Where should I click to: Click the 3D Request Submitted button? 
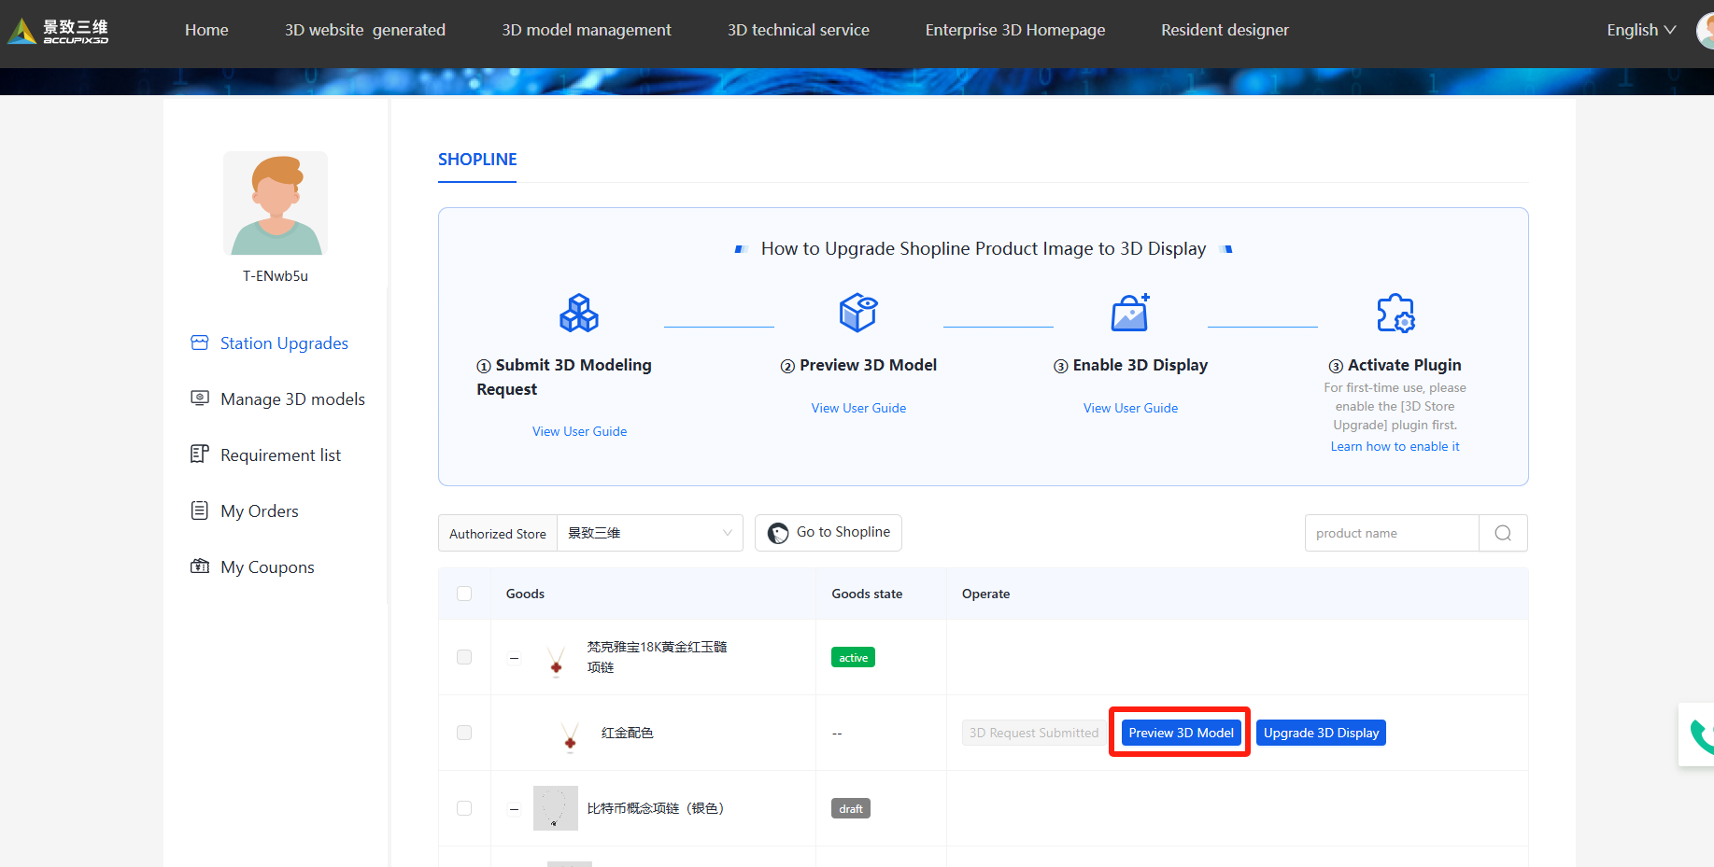[1034, 733]
